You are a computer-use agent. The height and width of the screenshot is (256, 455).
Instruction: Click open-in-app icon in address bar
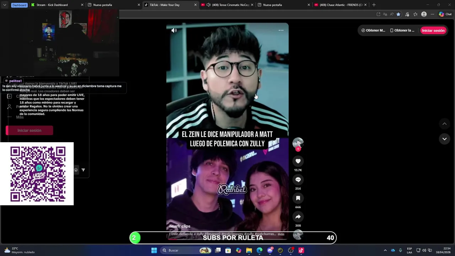pos(378,14)
